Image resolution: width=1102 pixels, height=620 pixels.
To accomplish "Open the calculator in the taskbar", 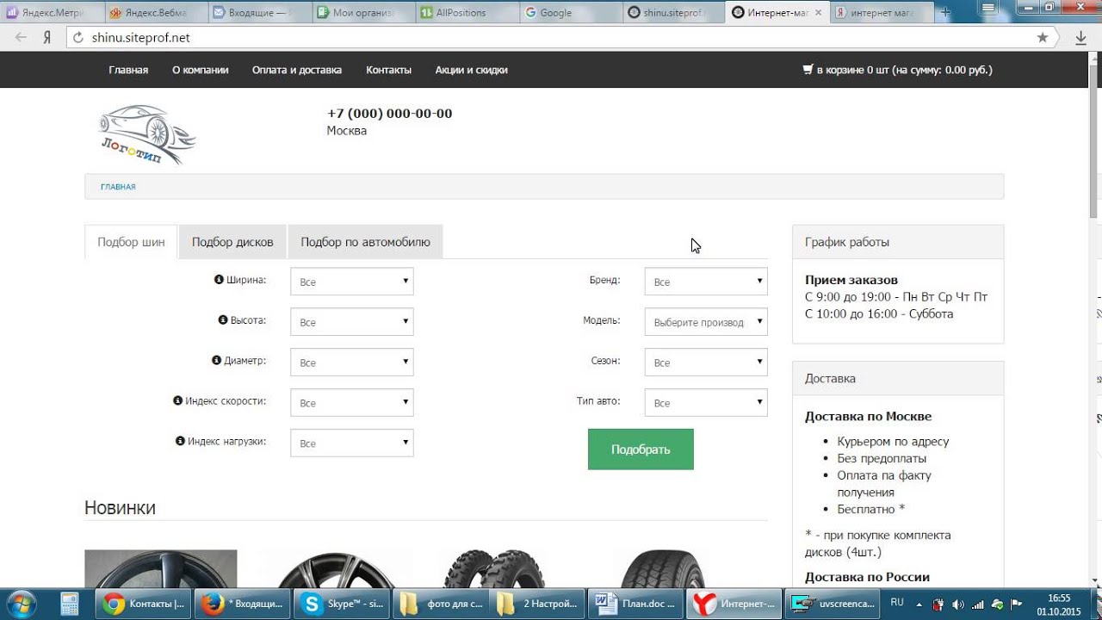I will (70, 604).
